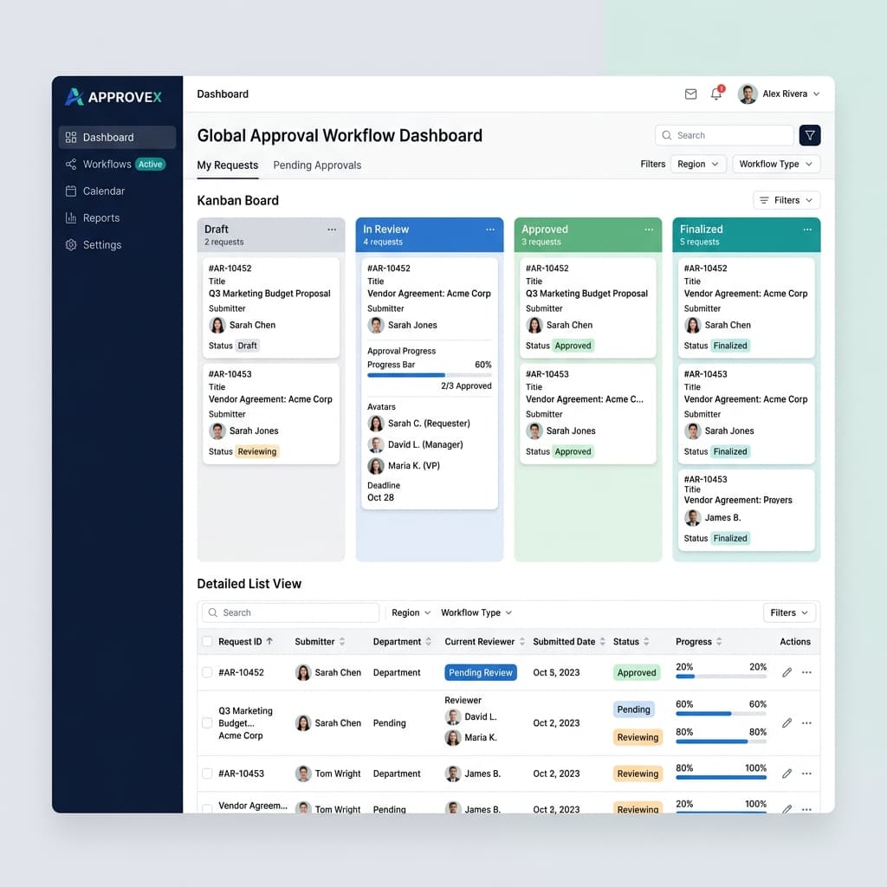Sort by Submitter column
887x887 pixels.
point(341,642)
